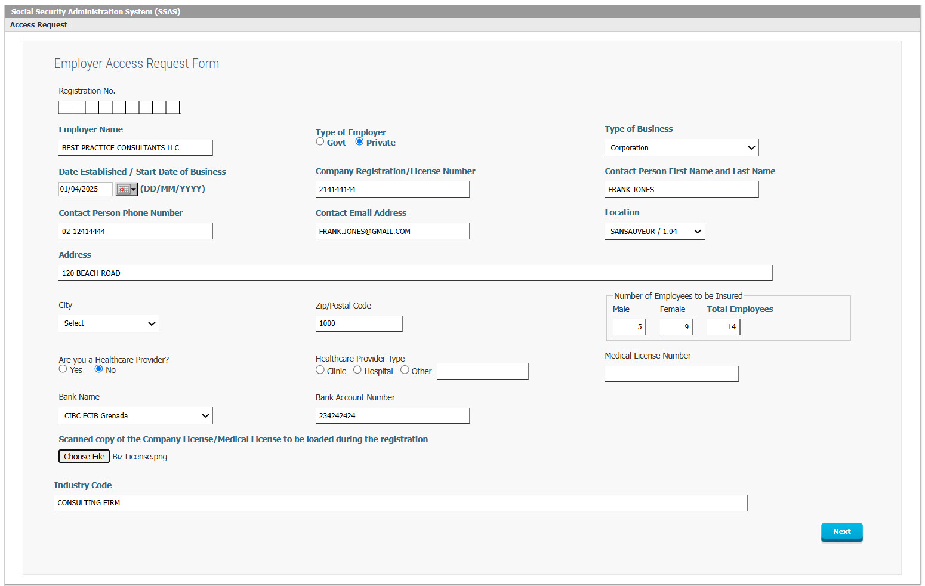925x586 pixels.
Task: Click the Next button
Action: (x=841, y=532)
